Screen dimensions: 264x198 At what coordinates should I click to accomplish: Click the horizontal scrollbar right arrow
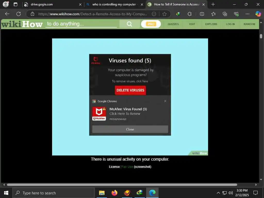coord(256,185)
